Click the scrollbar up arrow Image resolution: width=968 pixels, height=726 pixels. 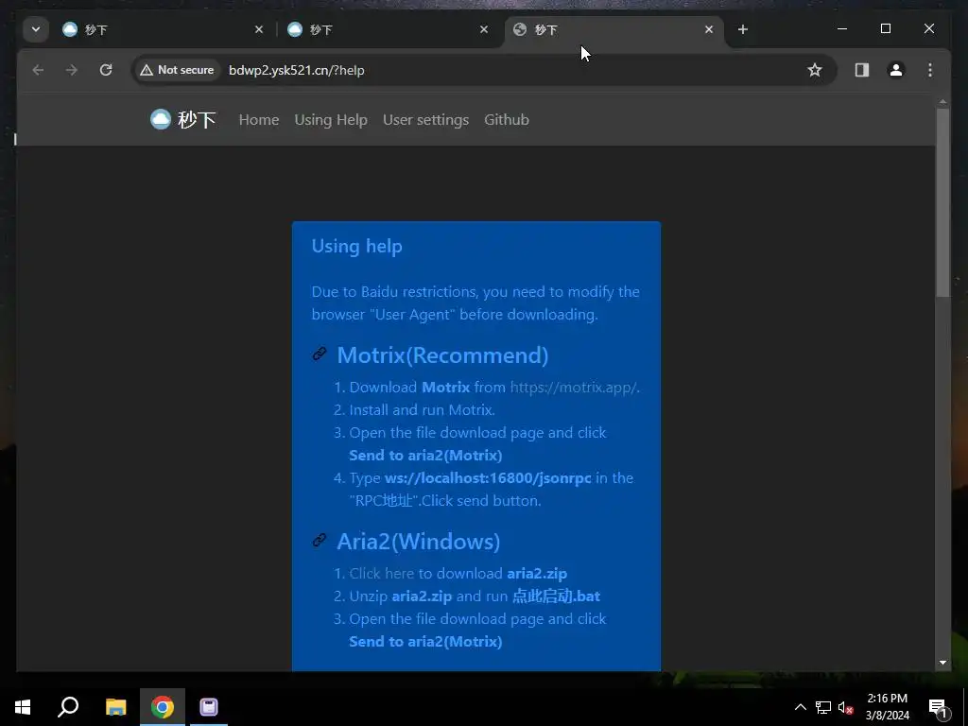tap(942, 102)
